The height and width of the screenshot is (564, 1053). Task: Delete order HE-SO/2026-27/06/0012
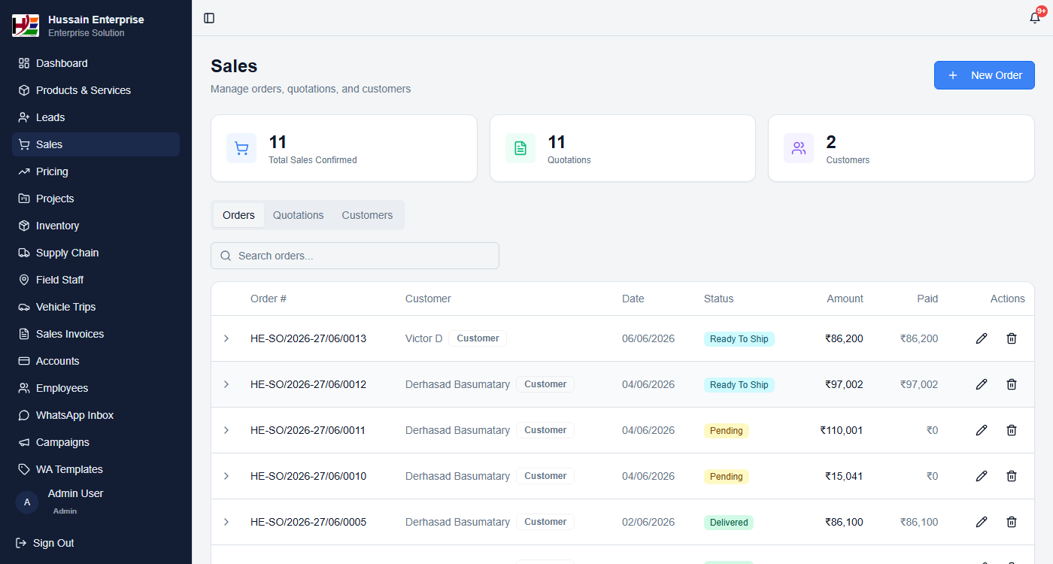click(x=1012, y=384)
